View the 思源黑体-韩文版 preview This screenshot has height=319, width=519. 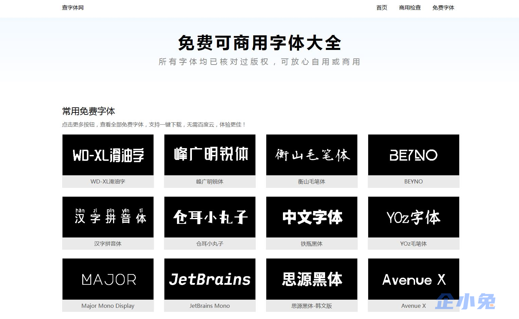311,279
